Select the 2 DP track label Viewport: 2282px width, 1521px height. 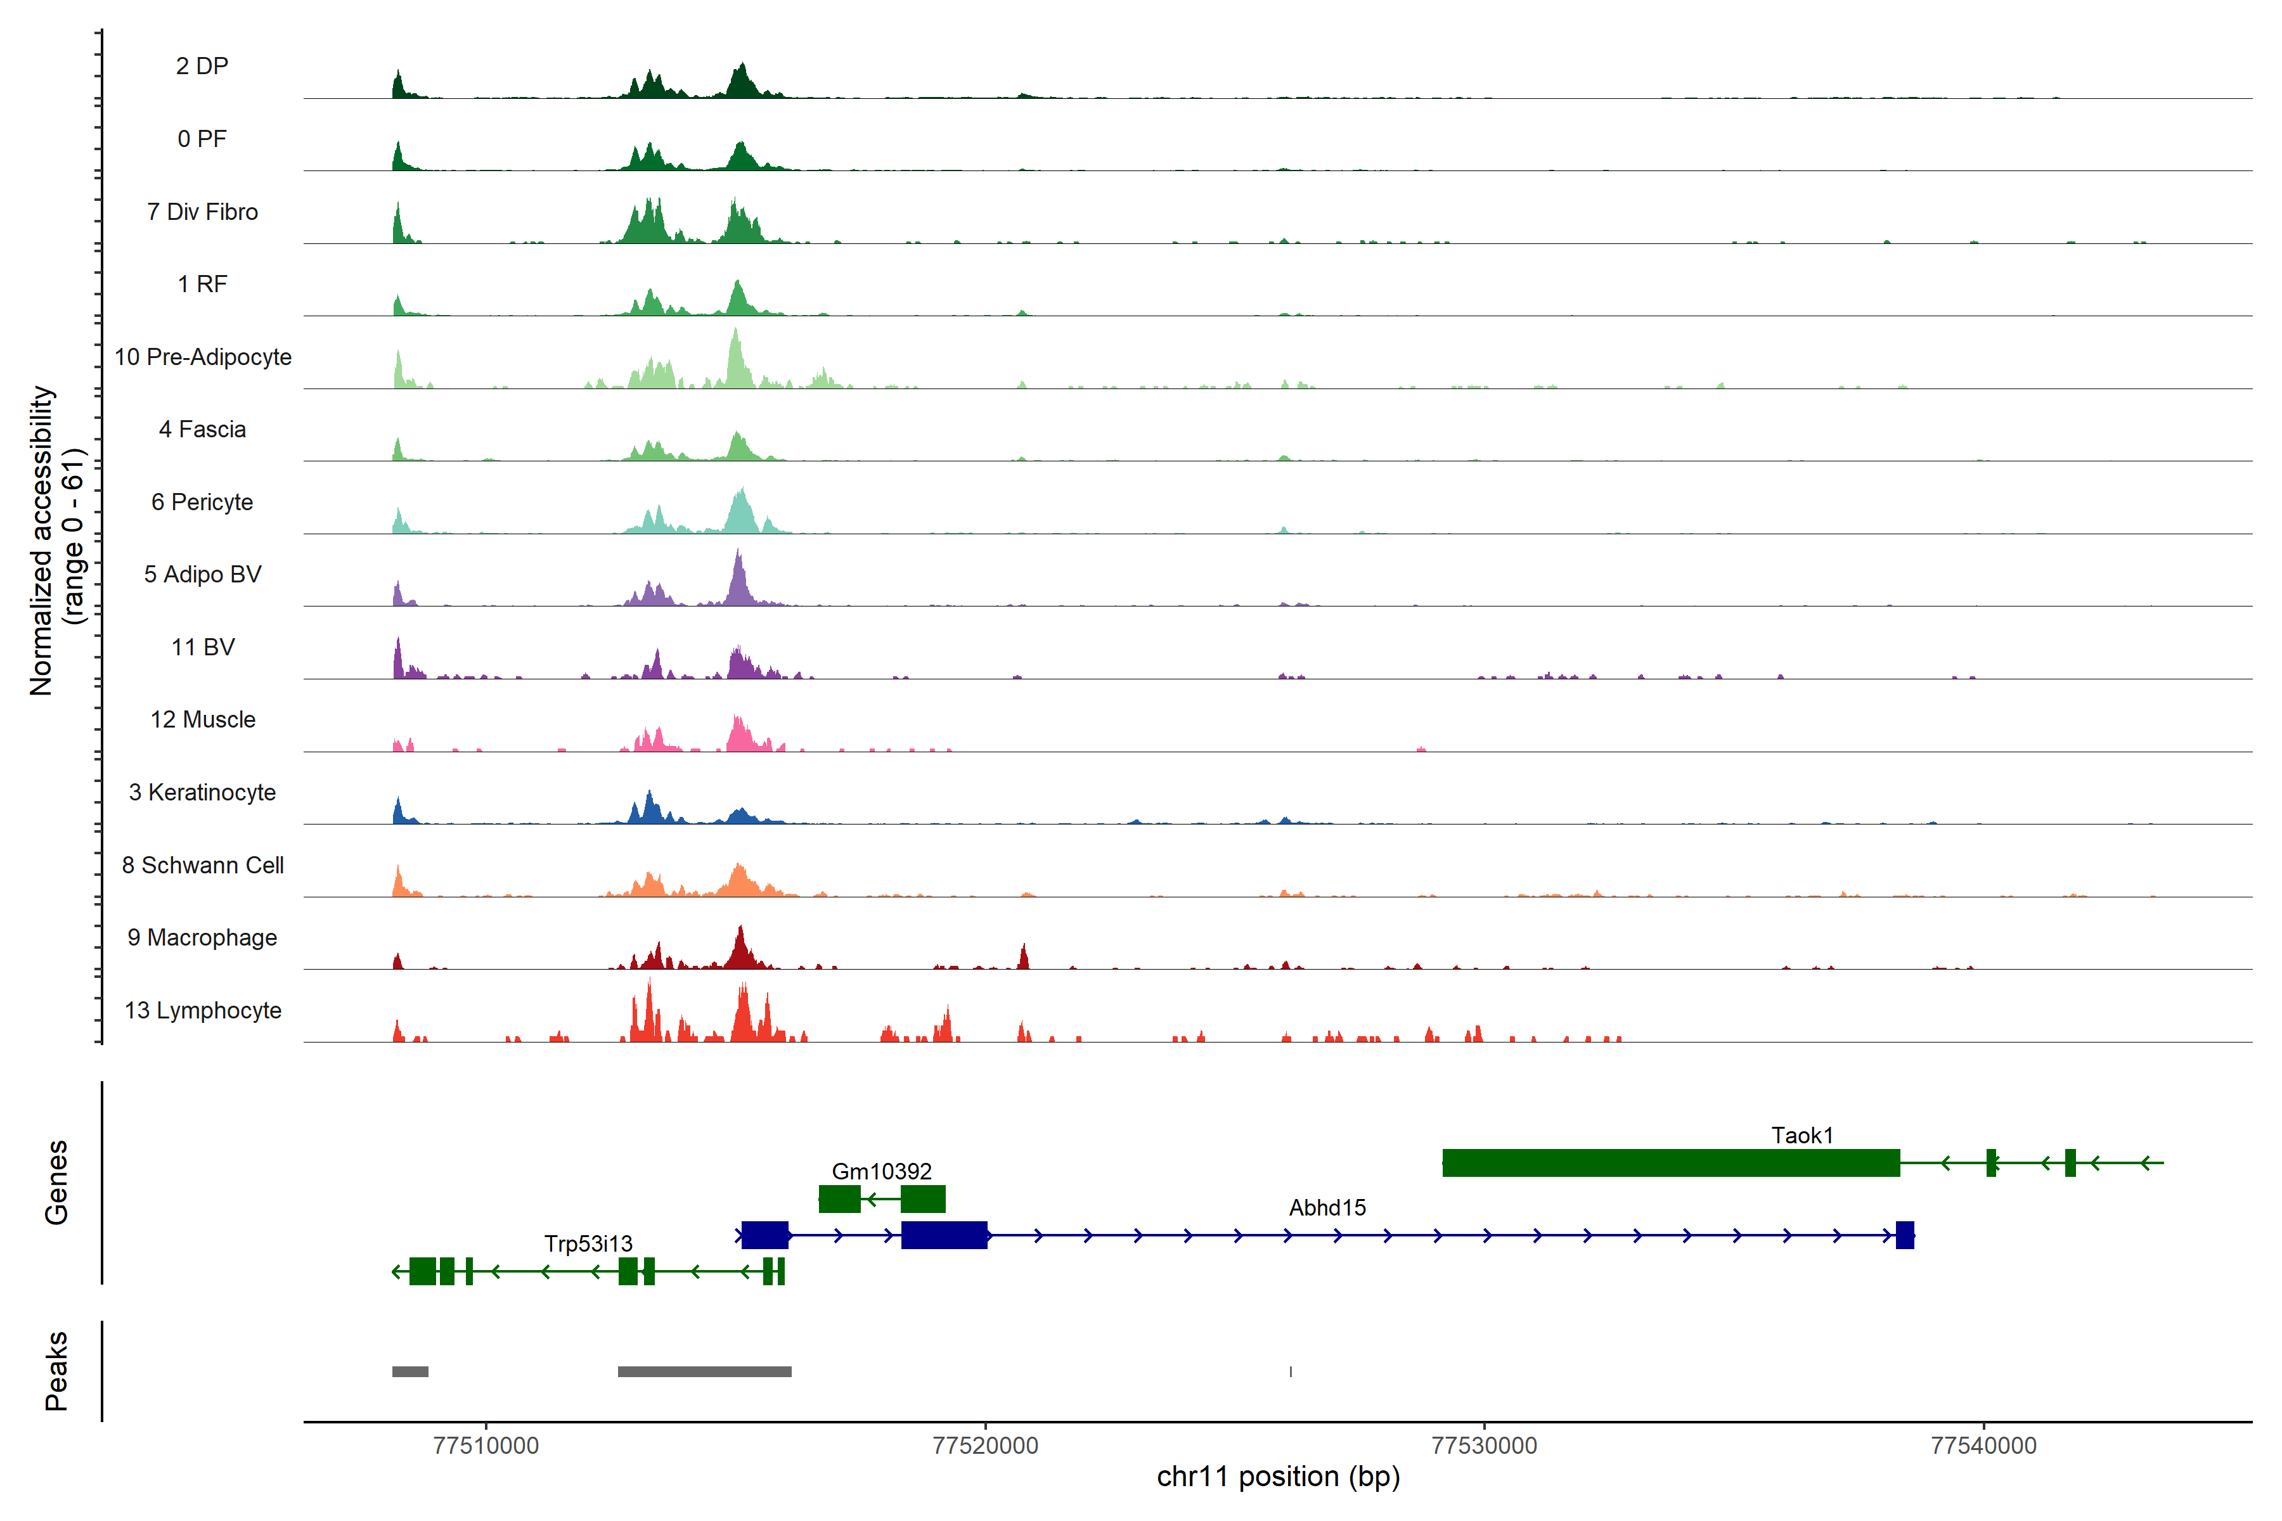(202, 66)
